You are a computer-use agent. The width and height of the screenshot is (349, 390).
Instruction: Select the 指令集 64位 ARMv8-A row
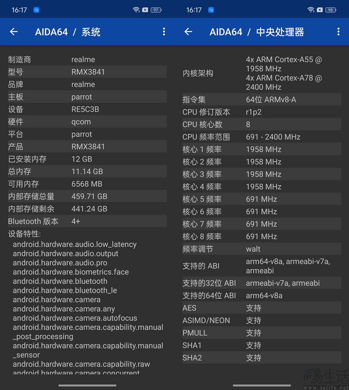[262, 99]
